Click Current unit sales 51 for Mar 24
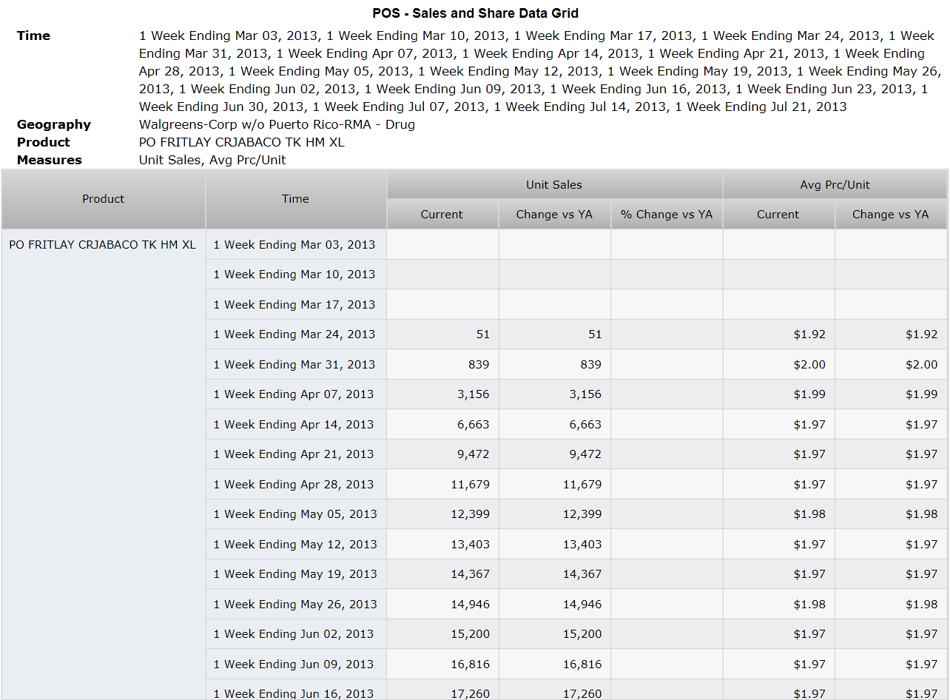 pos(442,334)
